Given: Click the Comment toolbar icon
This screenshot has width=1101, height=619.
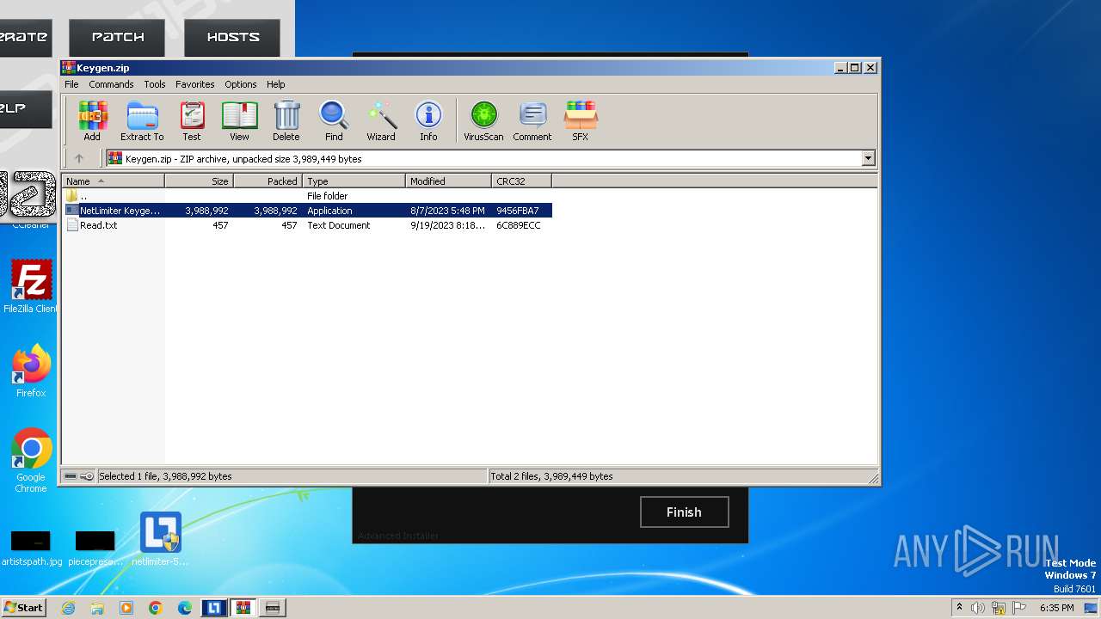Looking at the screenshot, I should (532, 120).
